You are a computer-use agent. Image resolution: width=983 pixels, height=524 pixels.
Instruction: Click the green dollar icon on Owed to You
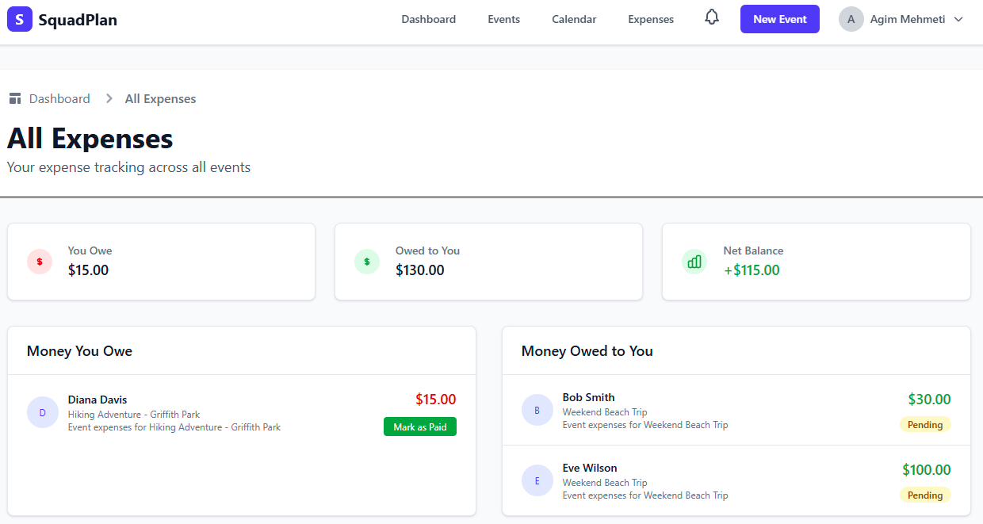367,261
